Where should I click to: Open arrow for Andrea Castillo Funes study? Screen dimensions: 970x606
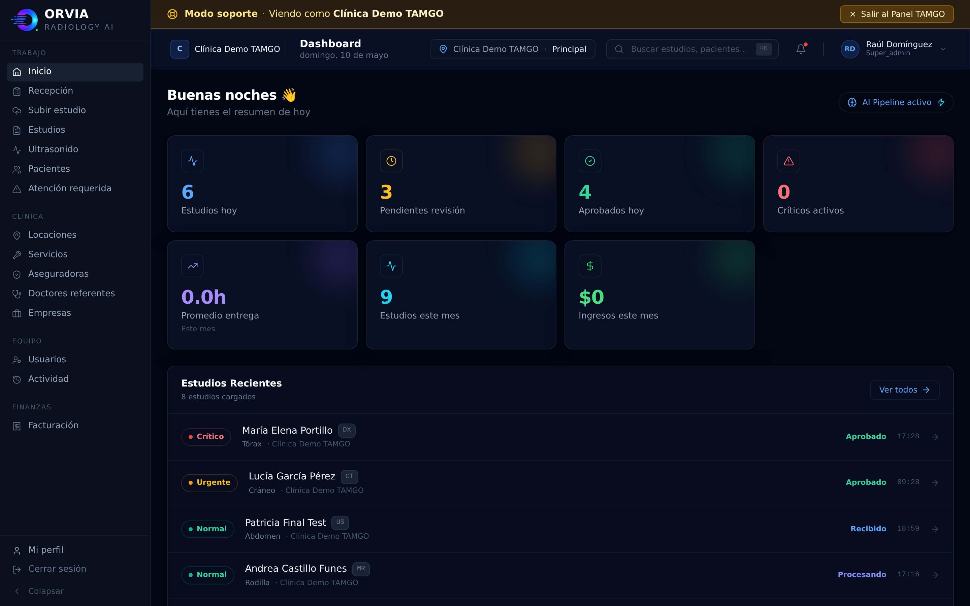pos(935,575)
